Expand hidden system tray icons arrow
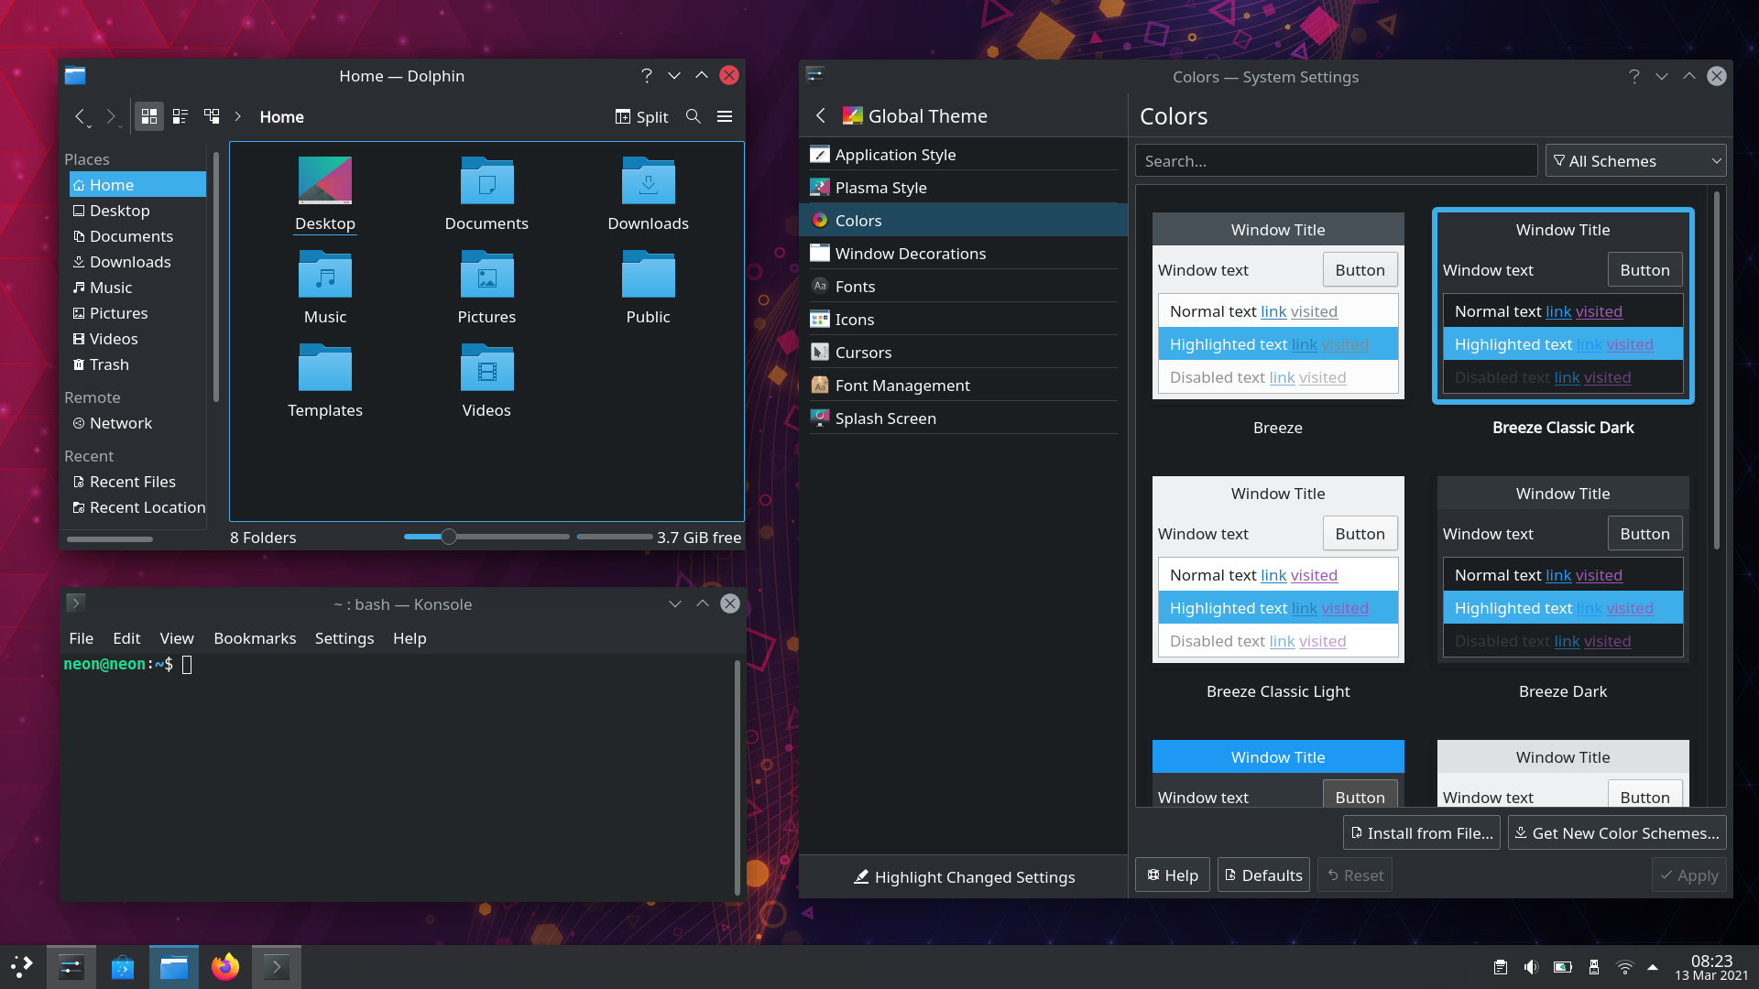 [x=1653, y=967]
